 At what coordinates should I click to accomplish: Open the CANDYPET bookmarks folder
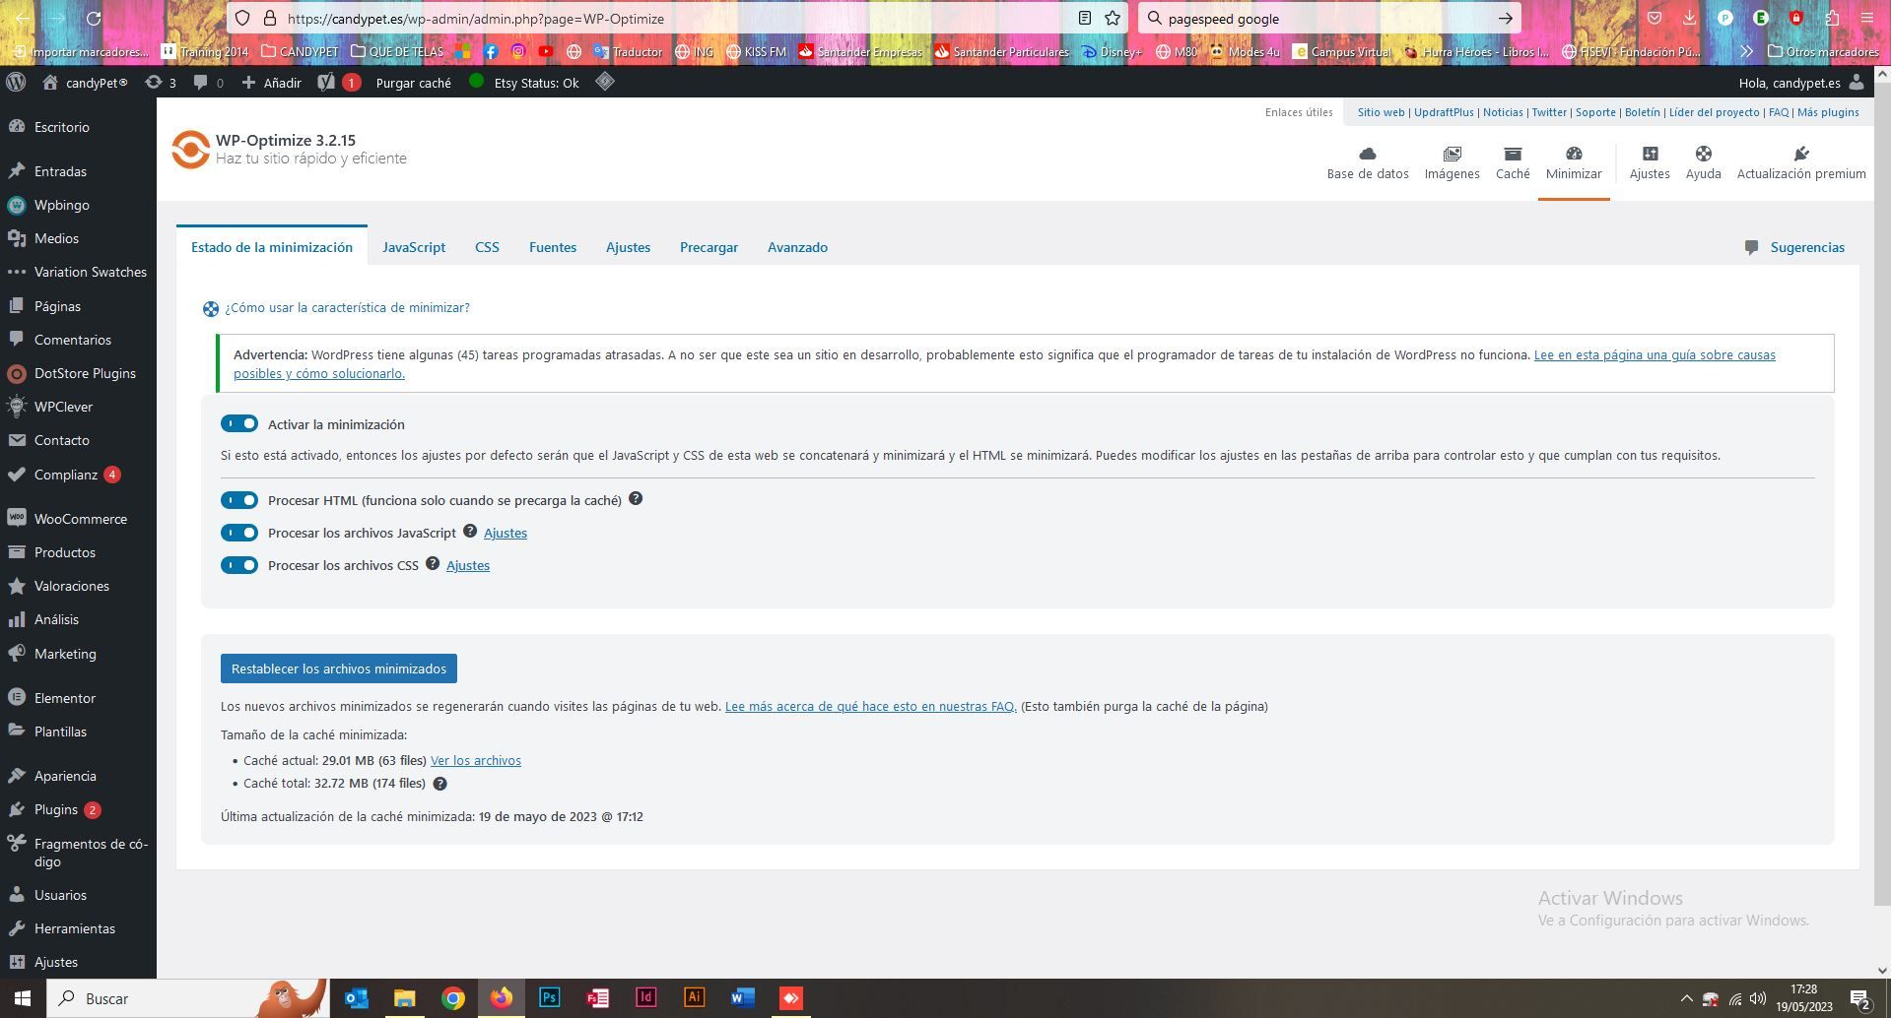[300, 51]
